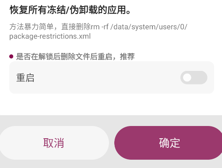The width and height of the screenshot is (222, 168).
Task: Select the 重启 label text
Action: coord(25,77)
